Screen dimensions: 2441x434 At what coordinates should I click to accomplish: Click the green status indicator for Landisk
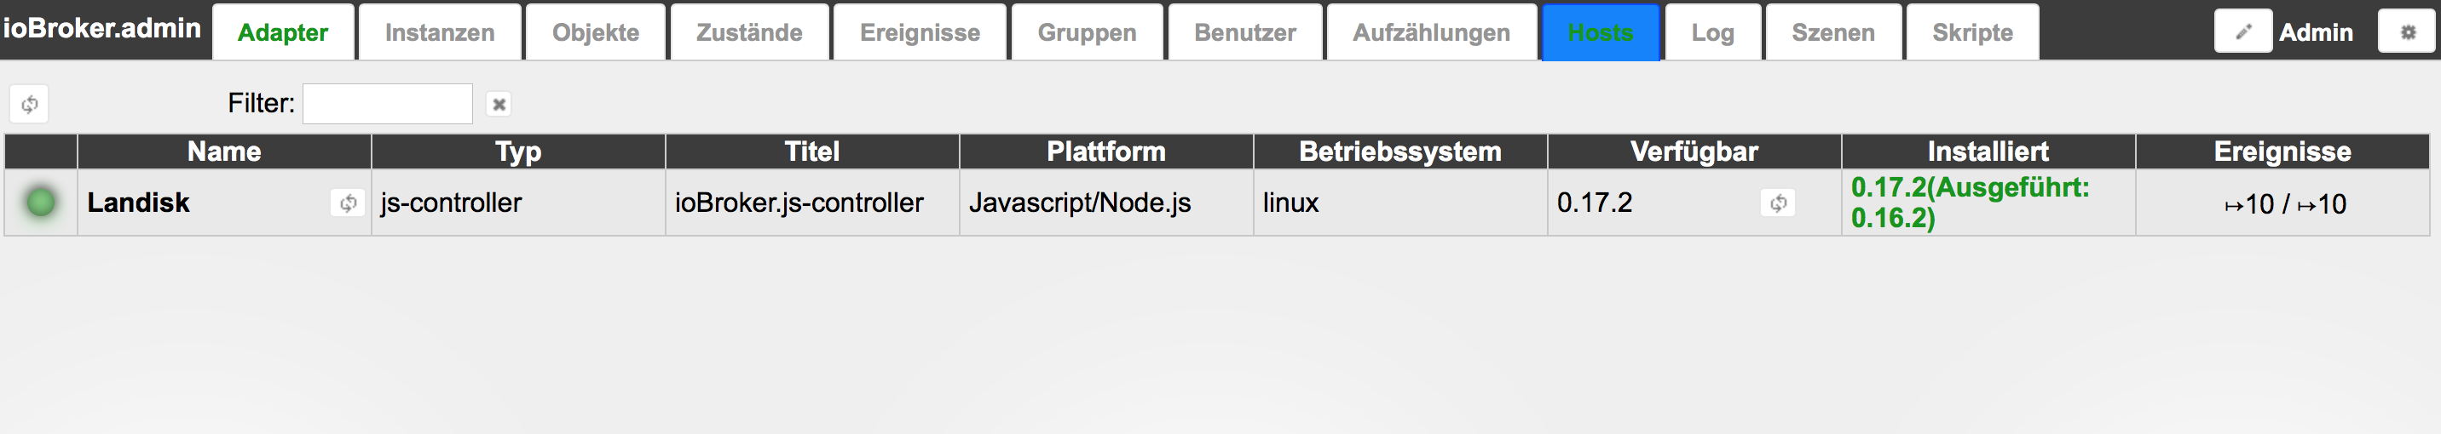click(41, 203)
